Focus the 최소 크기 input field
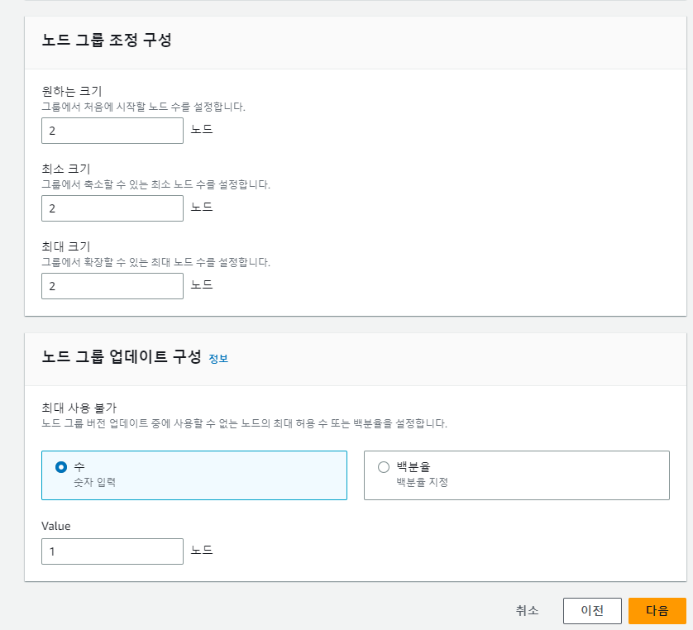Image resolution: width=693 pixels, height=630 pixels. (112, 208)
